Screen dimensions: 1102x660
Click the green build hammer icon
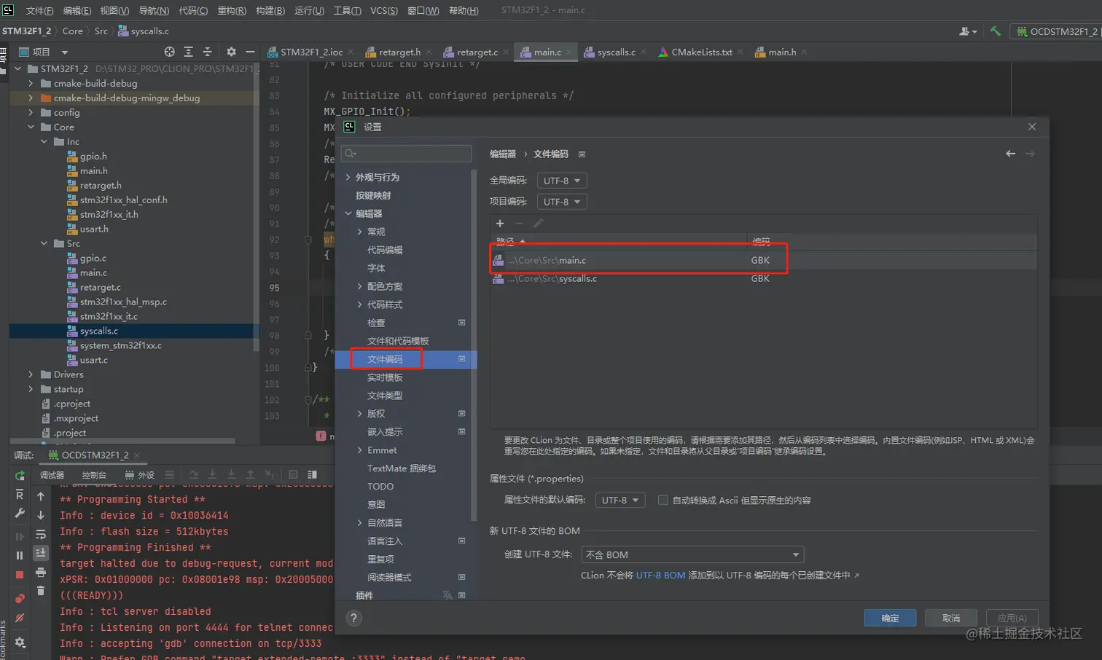[x=995, y=31]
